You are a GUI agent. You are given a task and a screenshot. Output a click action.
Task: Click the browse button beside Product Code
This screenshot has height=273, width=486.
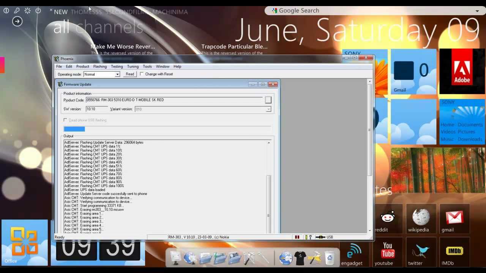(x=268, y=100)
